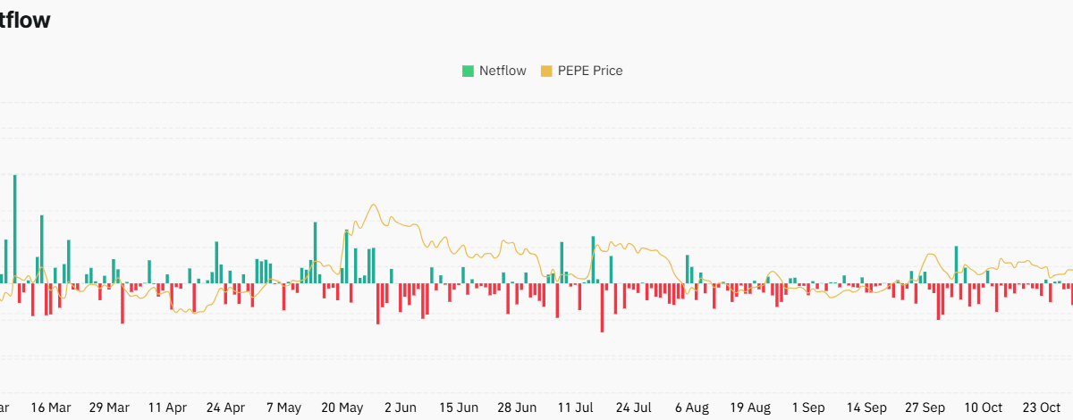Select the 7 May axis label
1073x420 pixels.
point(283,407)
